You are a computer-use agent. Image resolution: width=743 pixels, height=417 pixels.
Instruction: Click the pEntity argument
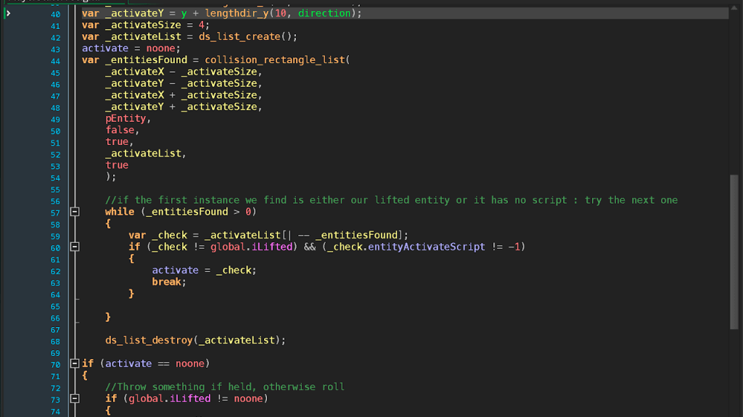(127, 119)
